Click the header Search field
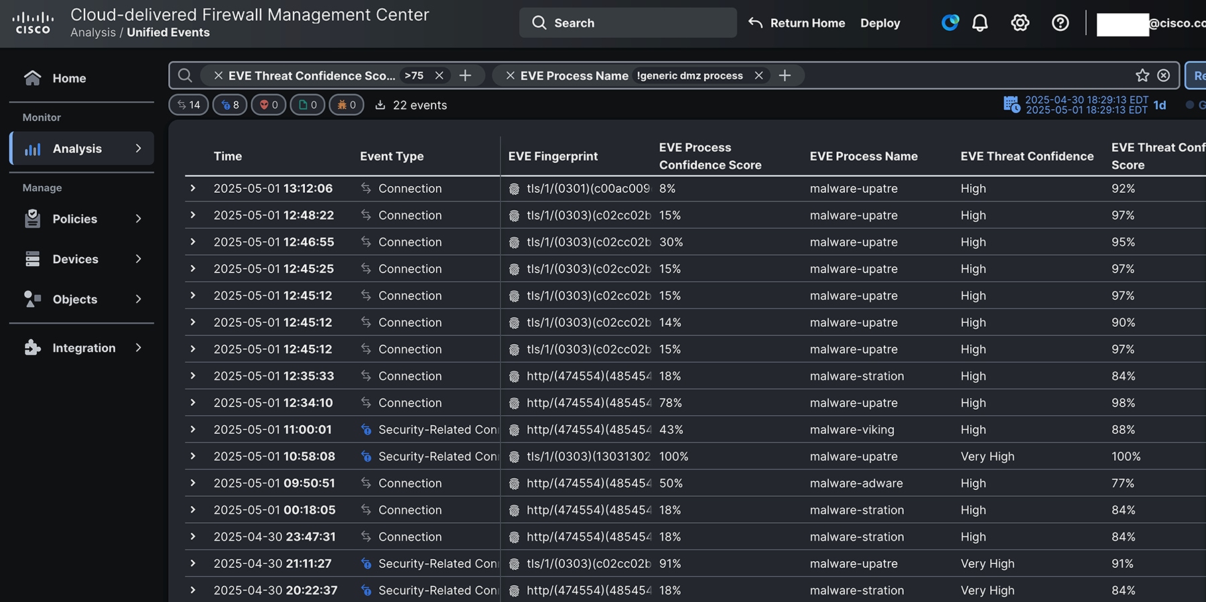Screen dimensions: 1206x602 628,23
